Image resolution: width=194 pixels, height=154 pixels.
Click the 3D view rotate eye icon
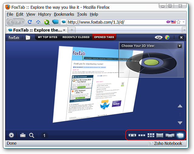click(159, 37)
